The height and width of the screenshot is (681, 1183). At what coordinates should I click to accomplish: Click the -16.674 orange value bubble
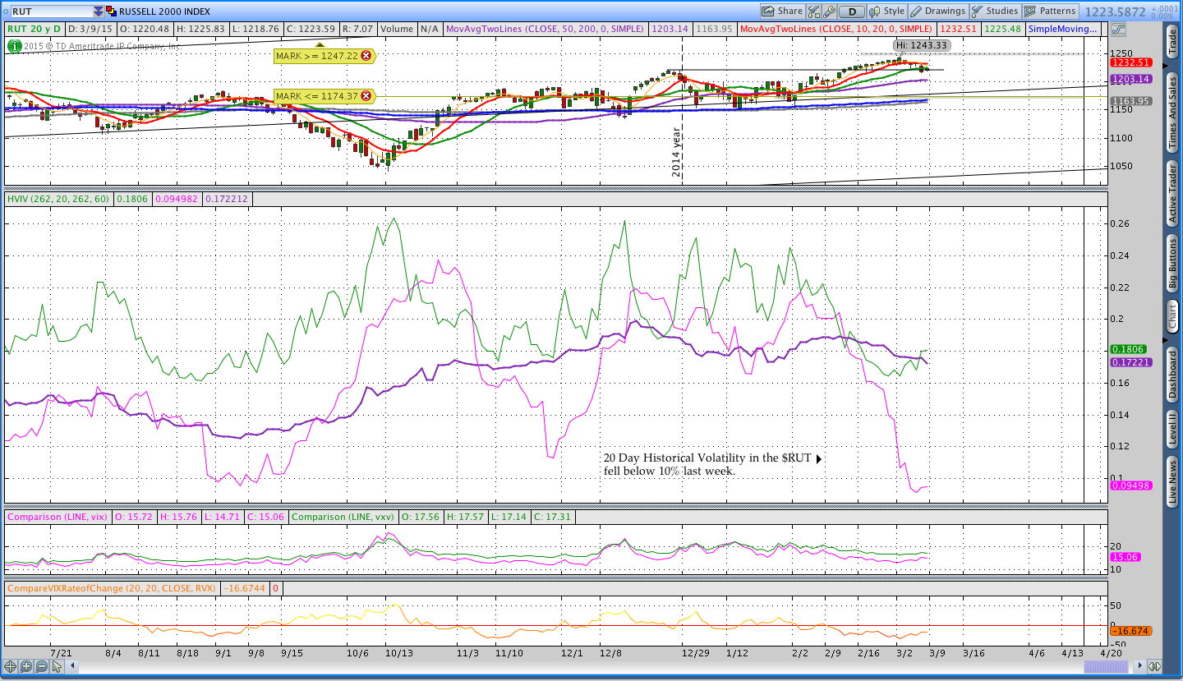pyautogui.click(x=1130, y=631)
